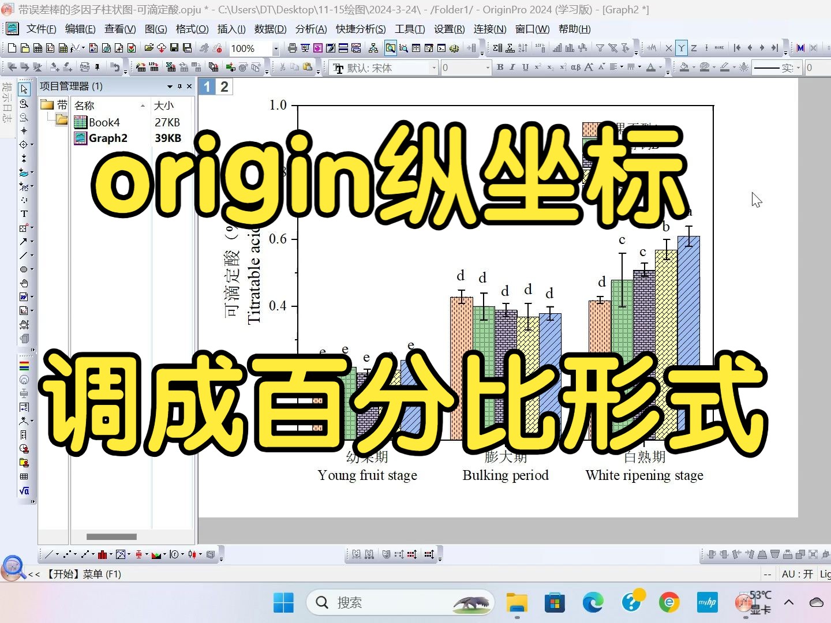The height and width of the screenshot is (623, 831).
Task: Open the line color pencil tool
Action: click(725, 67)
